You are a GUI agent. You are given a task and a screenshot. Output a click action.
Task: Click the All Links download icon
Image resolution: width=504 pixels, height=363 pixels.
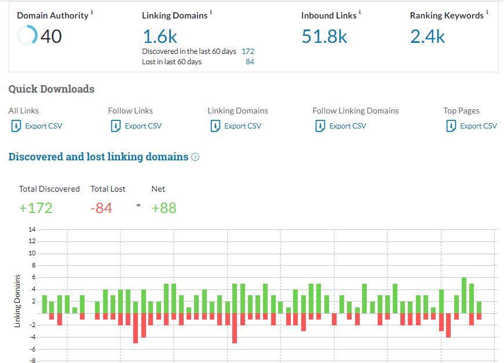(x=15, y=126)
